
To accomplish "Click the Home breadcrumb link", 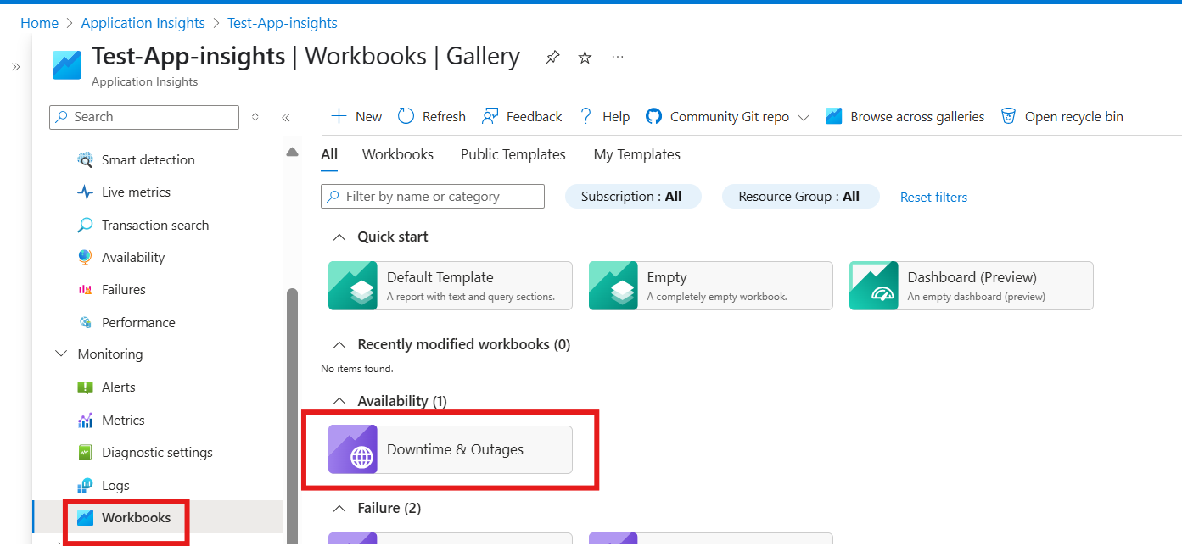I will (x=39, y=23).
